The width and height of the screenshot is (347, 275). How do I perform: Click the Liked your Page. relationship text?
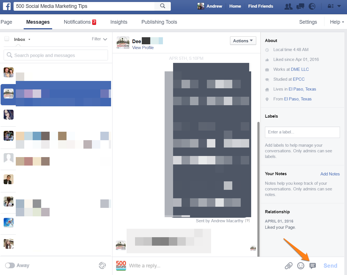coord(280,227)
